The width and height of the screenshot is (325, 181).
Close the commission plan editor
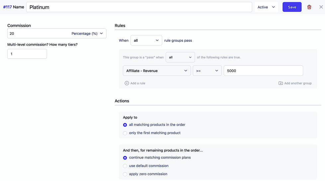pyautogui.click(x=321, y=7)
